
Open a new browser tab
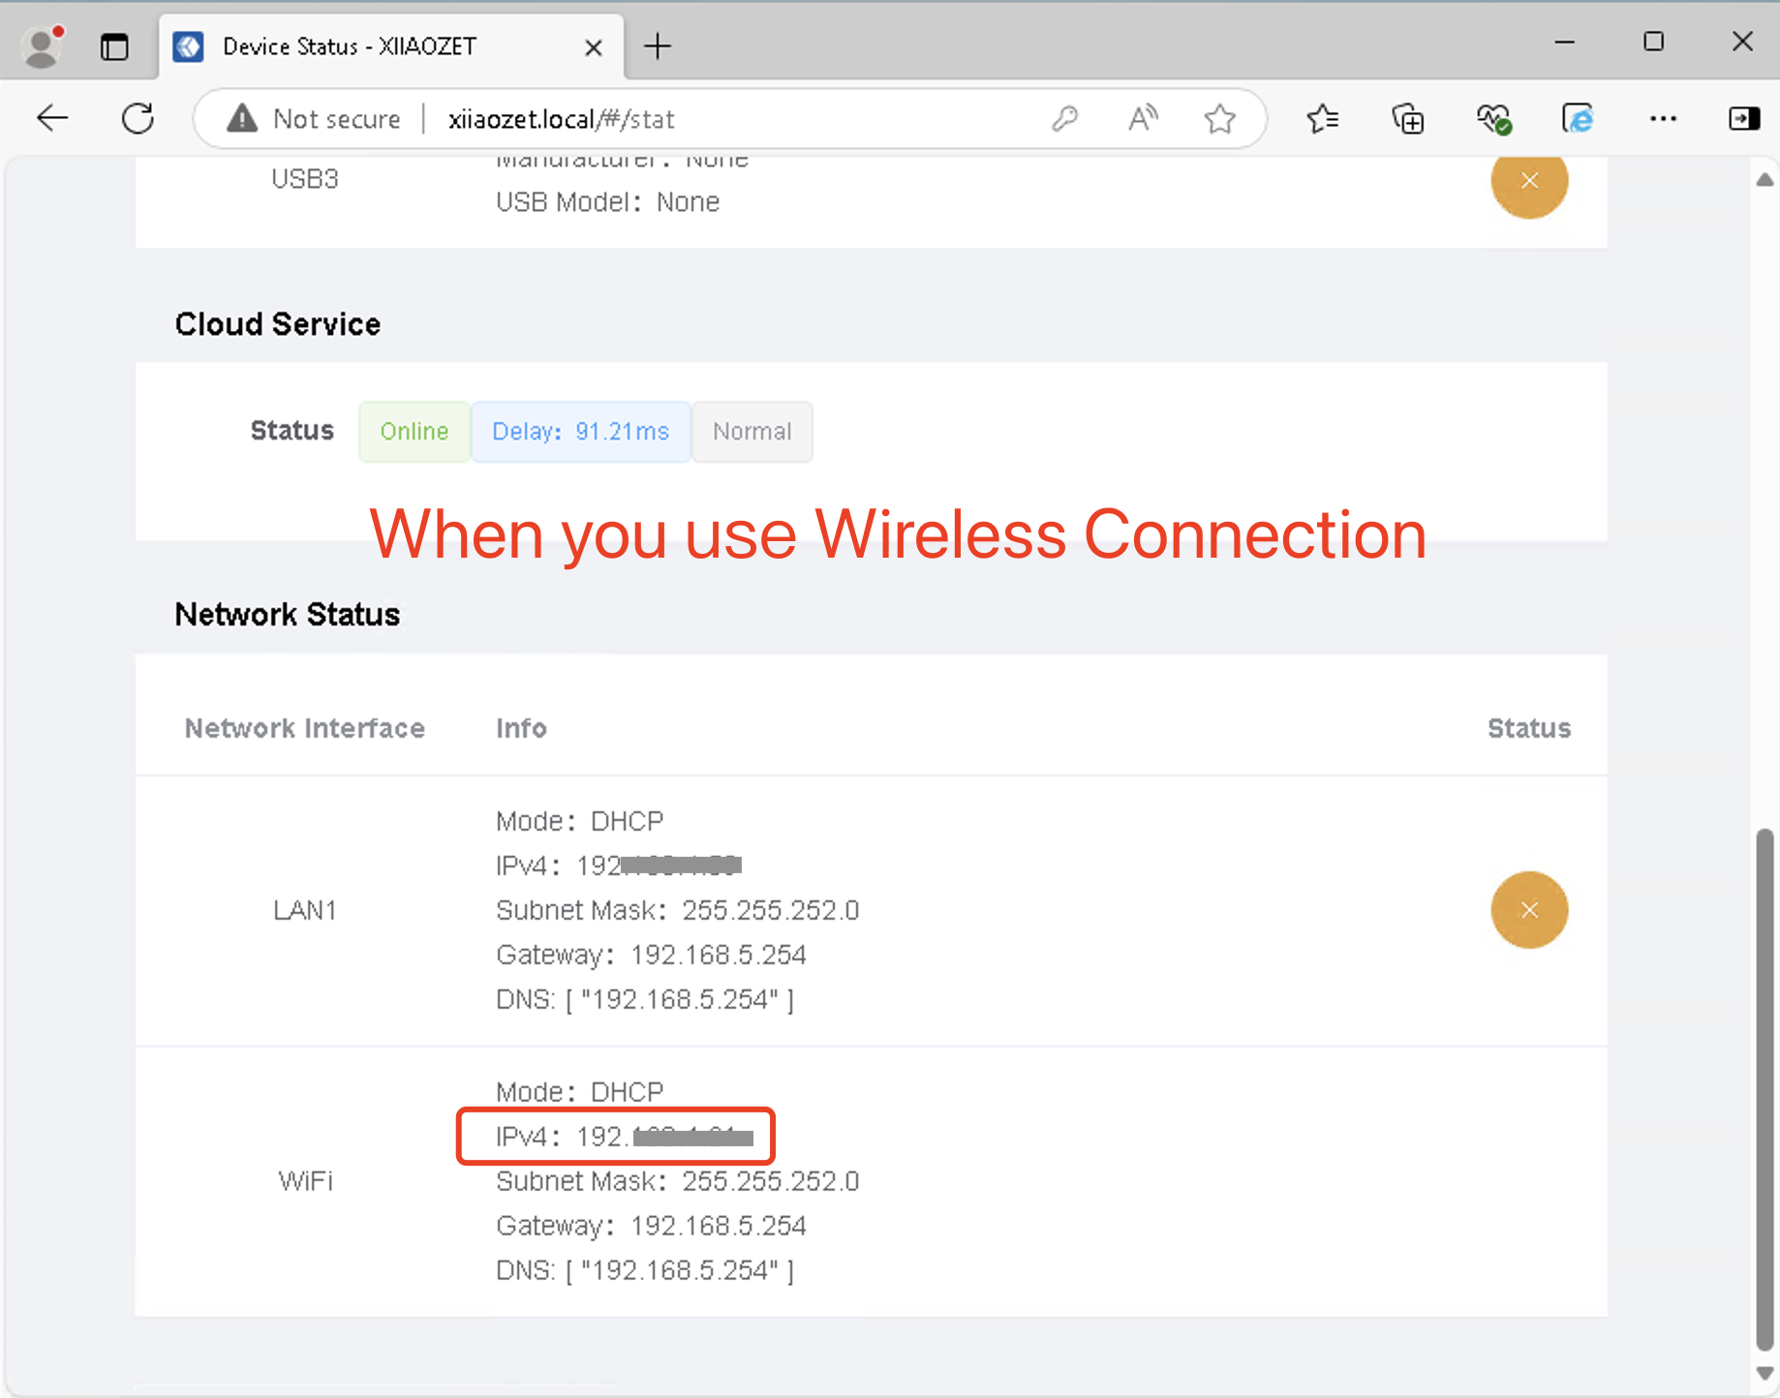(x=658, y=46)
